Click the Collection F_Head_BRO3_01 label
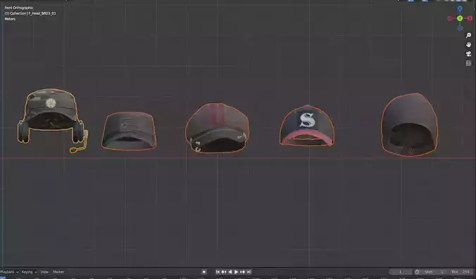 tap(30, 13)
